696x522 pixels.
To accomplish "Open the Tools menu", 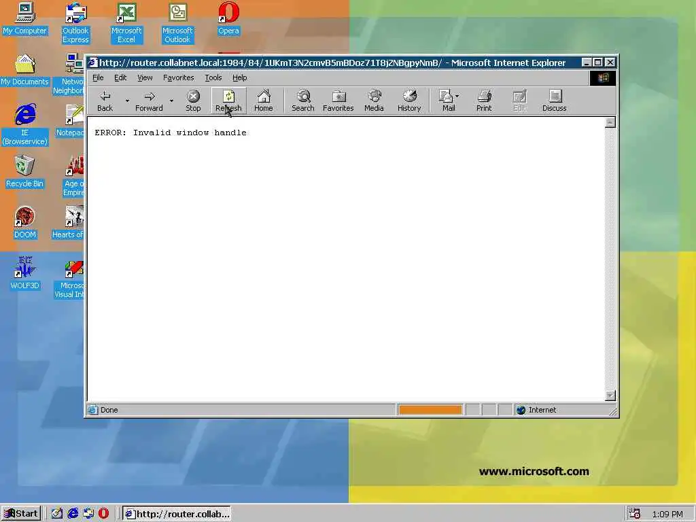I will tap(213, 77).
